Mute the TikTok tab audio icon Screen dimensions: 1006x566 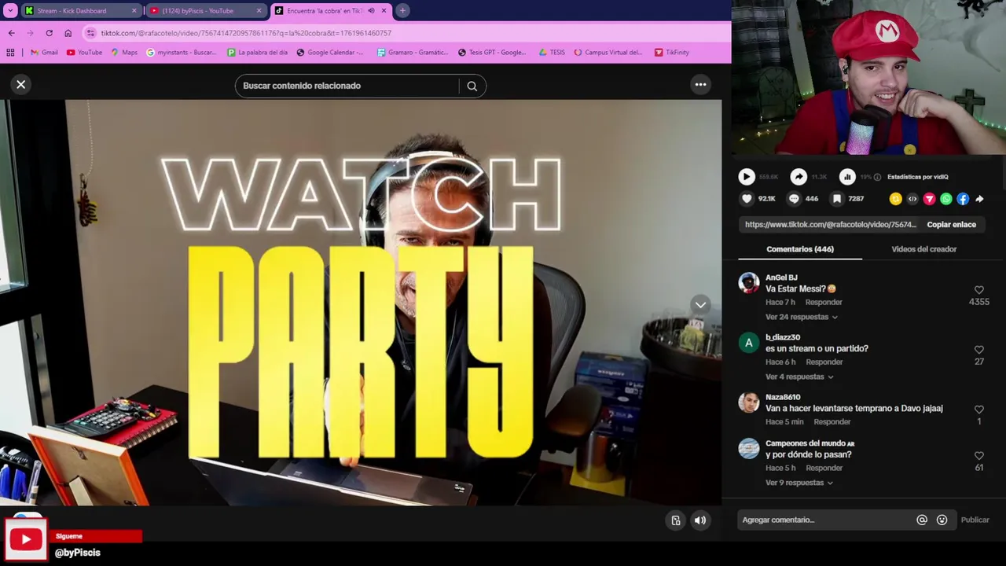(x=371, y=11)
